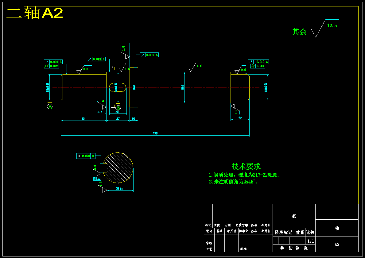Screen dimensions: 365x258
Task: Click the hatched cross-section circle
Action: click(x=118, y=168)
